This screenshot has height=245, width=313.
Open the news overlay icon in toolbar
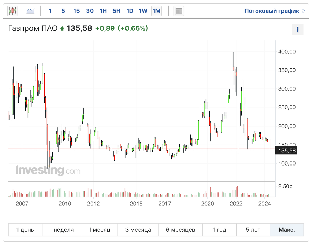point(179,11)
